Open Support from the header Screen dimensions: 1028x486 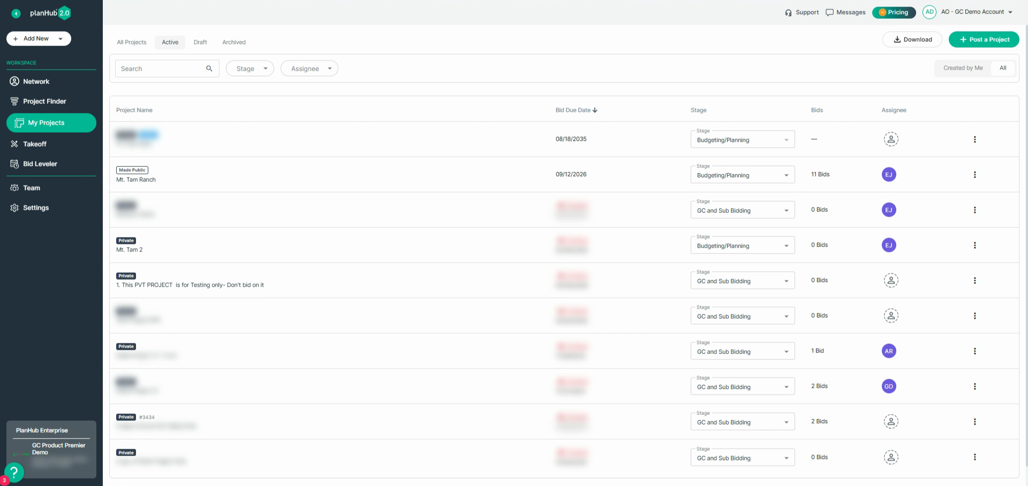click(802, 12)
